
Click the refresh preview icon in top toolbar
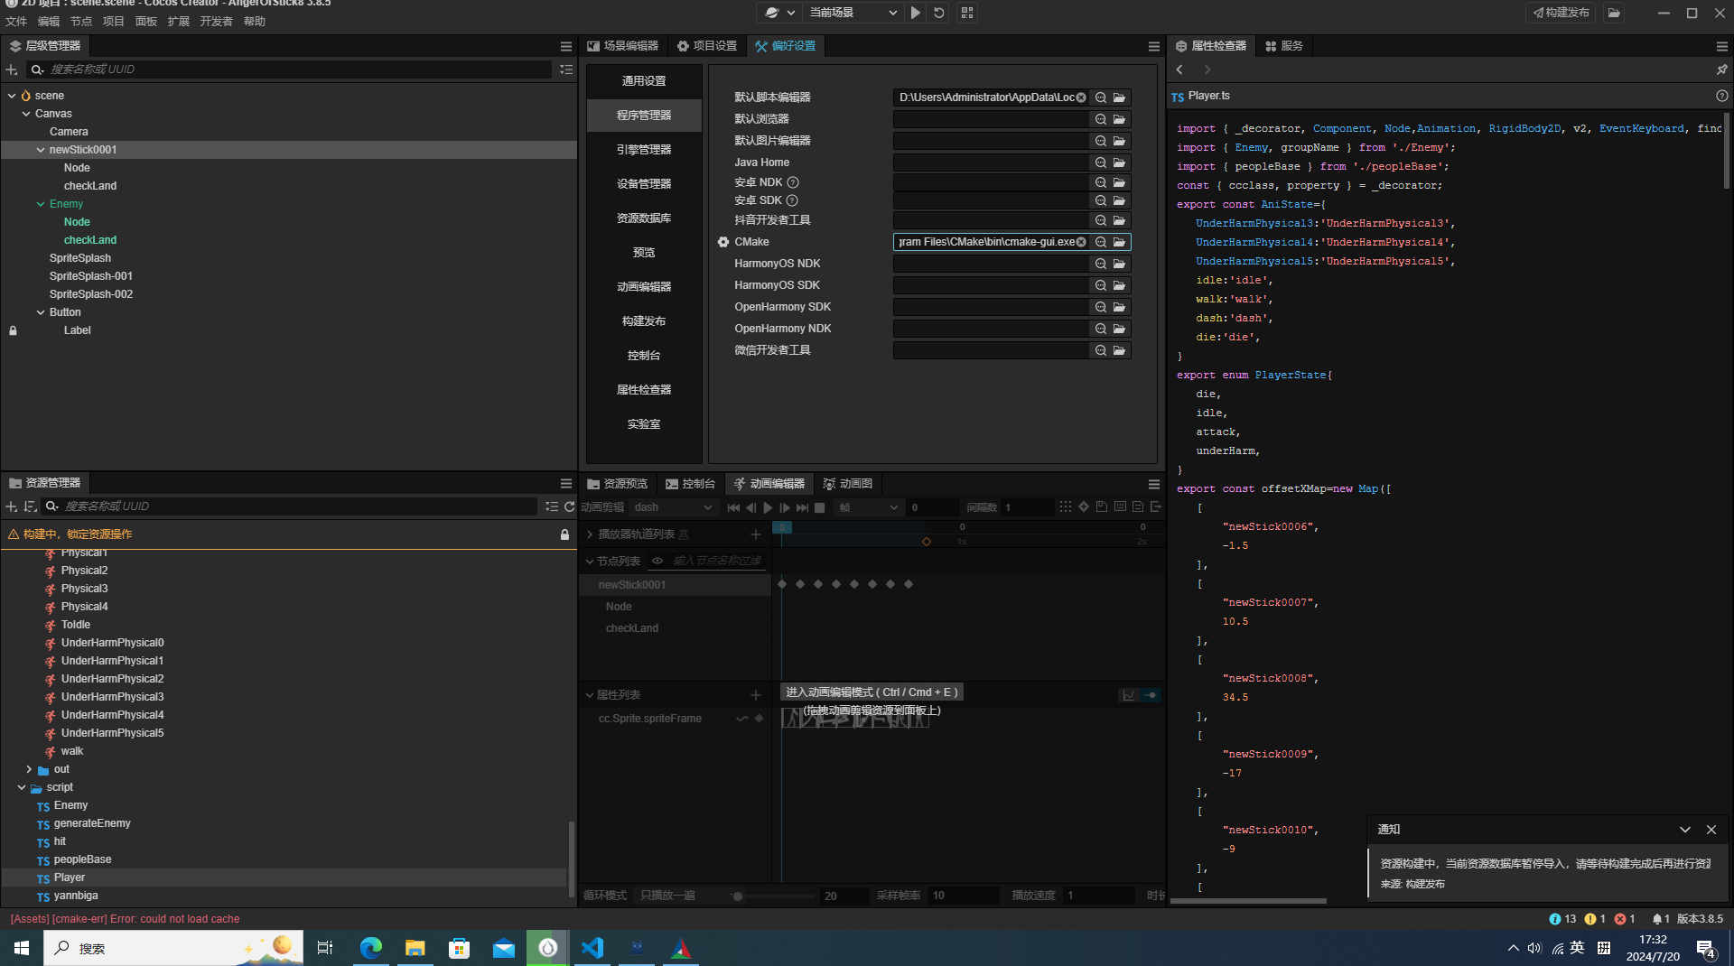939,13
